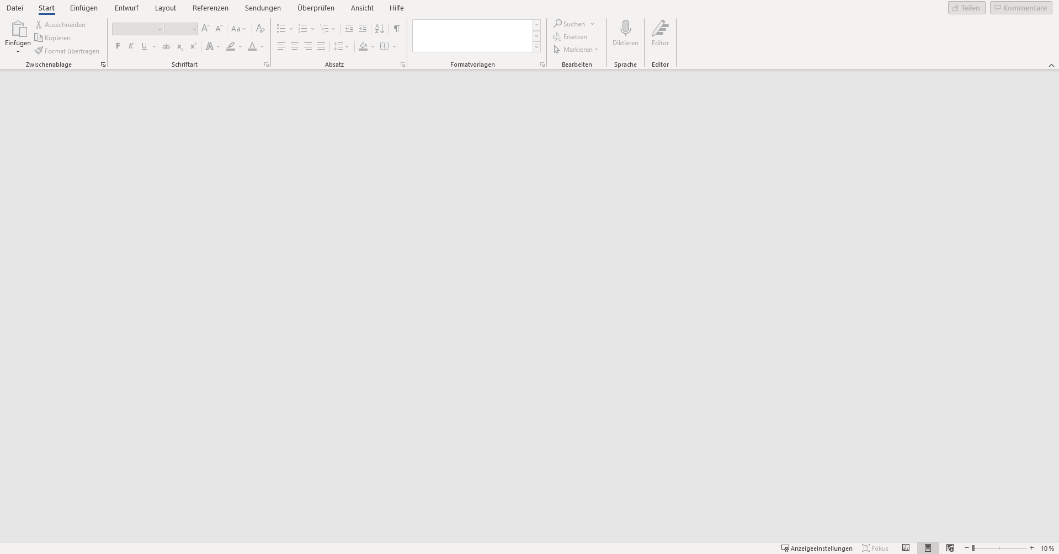Viewport: 1059px width, 554px height.
Task: Start dictation with the Diktieren microphone
Action: click(x=625, y=33)
